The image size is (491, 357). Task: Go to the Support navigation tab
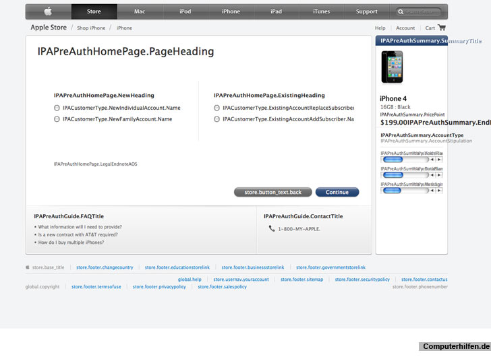tap(367, 11)
